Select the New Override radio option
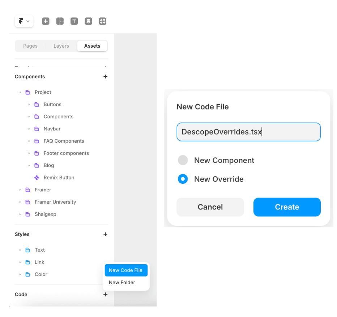Image resolution: width=337 pixels, height=317 pixels. (183, 179)
